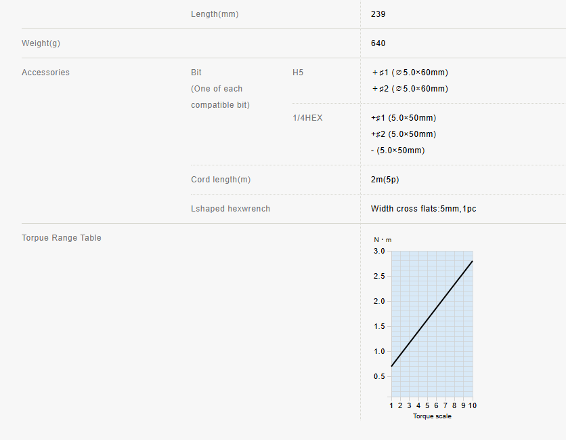Viewport: 566px width, 440px height.
Task: Click the Torque Range Table chart image
Action: point(425,328)
